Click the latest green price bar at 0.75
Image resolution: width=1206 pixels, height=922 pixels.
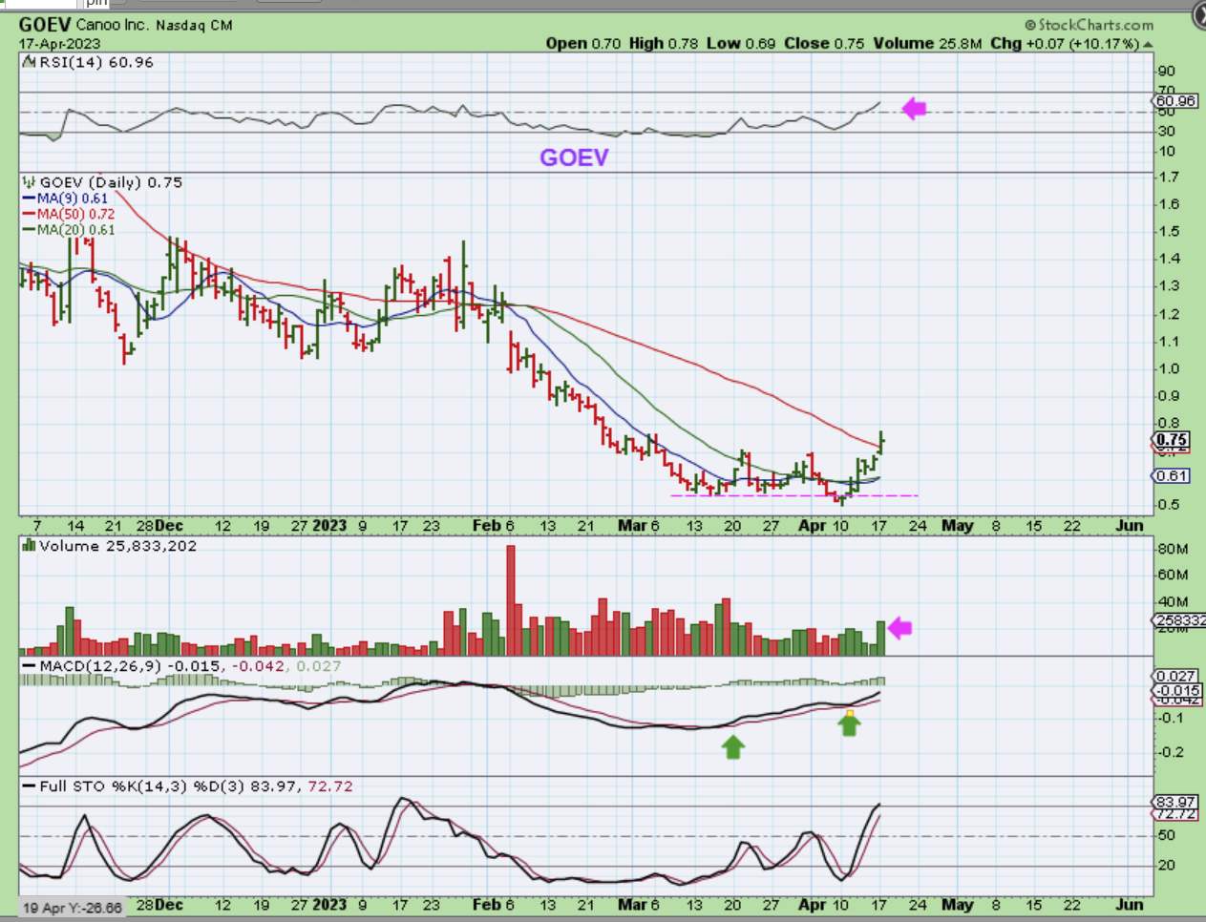881,441
